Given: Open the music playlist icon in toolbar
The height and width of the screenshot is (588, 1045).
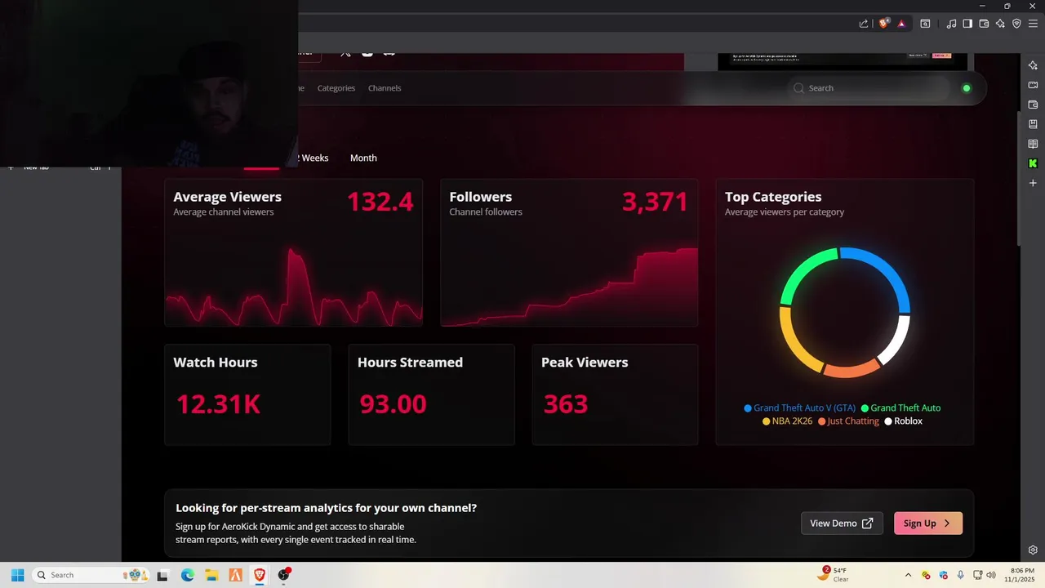Looking at the screenshot, I should coord(951,24).
